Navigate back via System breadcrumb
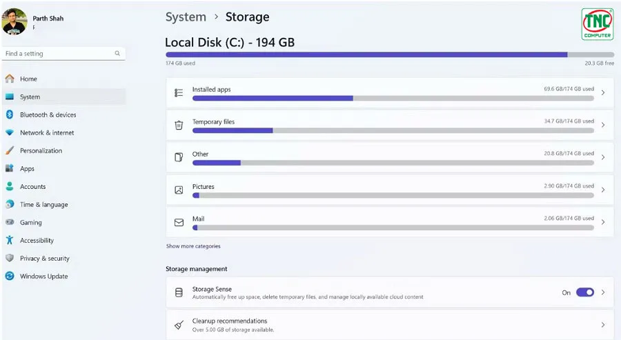This screenshot has width=621, height=340. (186, 17)
